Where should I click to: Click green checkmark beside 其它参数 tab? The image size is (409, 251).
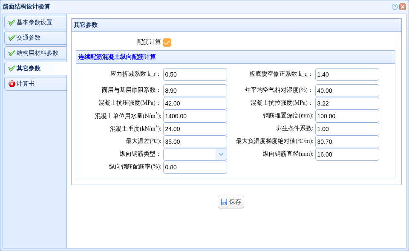[x=12, y=69]
